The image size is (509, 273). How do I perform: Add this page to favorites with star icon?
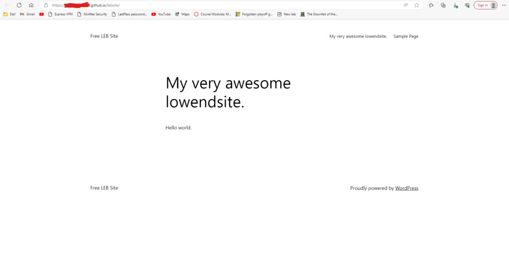coord(417,5)
